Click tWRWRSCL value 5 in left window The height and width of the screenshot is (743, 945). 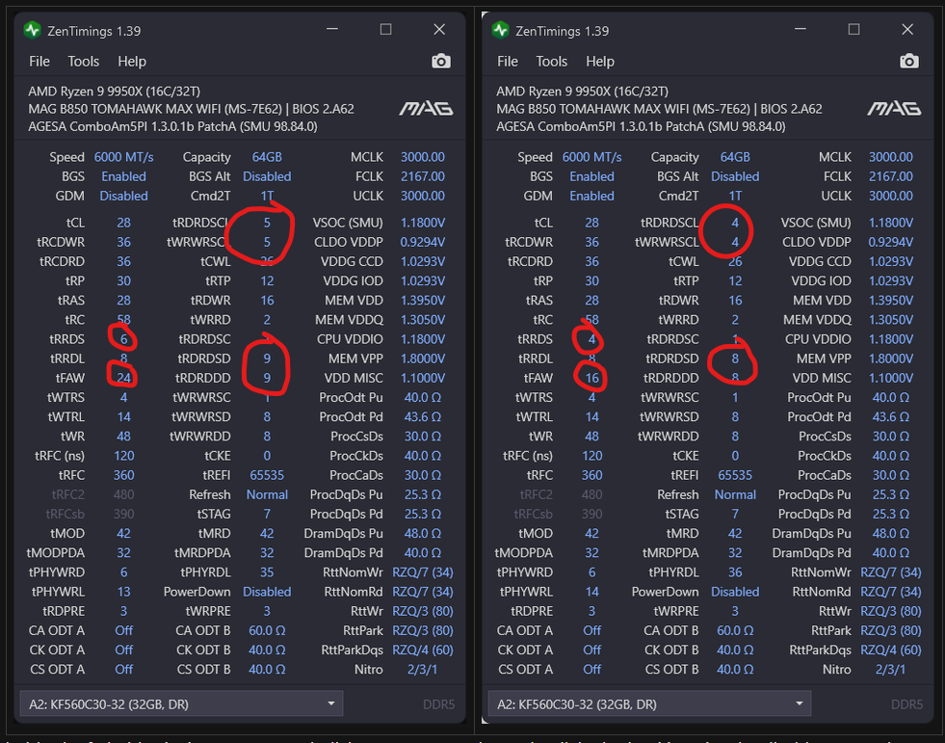pos(267,242)
